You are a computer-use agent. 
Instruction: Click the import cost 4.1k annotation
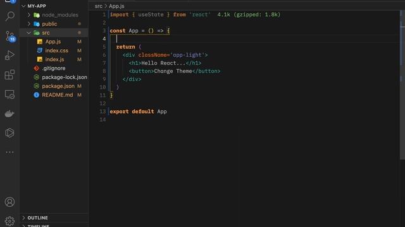point(249,15)
